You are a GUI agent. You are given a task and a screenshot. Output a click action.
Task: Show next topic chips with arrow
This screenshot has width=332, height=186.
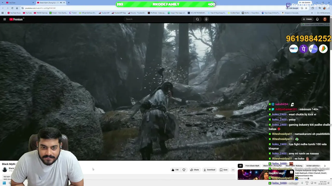click(325, 166)
